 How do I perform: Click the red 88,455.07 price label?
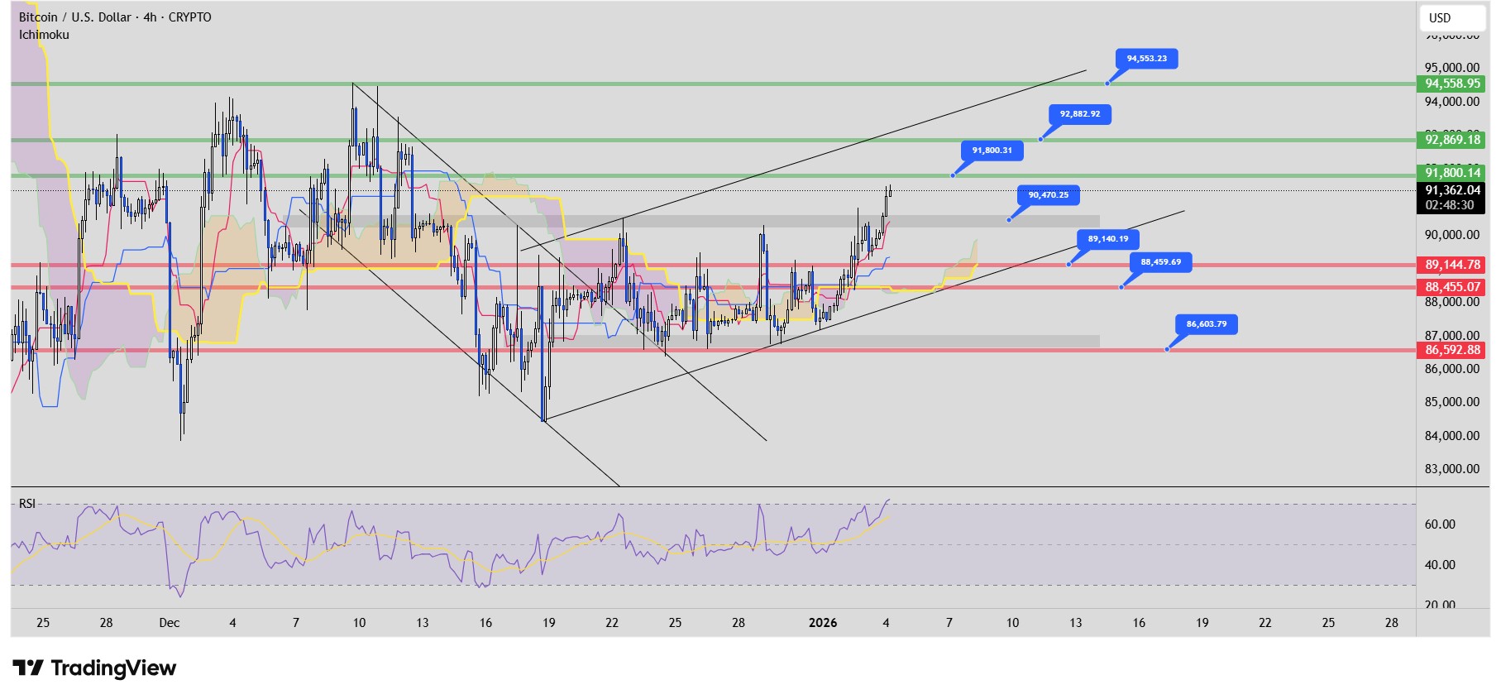point(1452,287)
